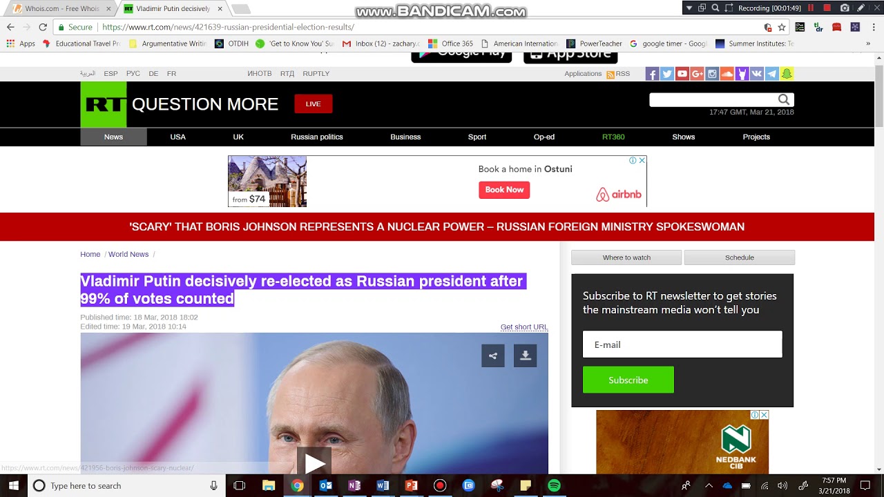Open the Chrome three-dot menu
Image resolution: width=884 pixels, height=497 pixels.
[x=874, y=28]
